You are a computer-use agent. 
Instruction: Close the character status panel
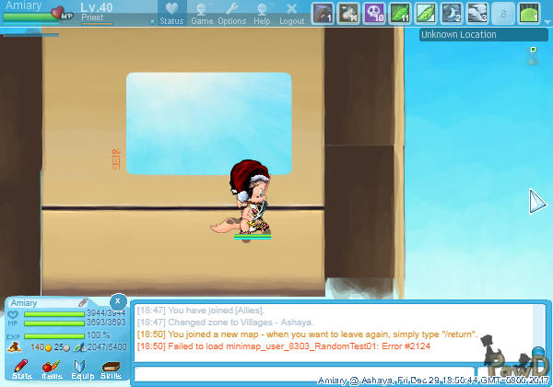[x=117, y=301]
